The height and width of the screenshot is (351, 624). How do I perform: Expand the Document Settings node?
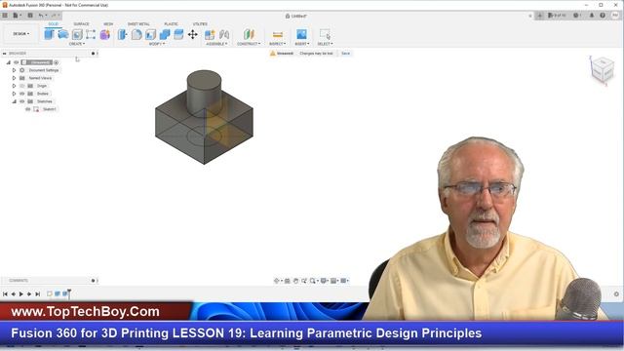pyautogui.click(x=14, y=70)
